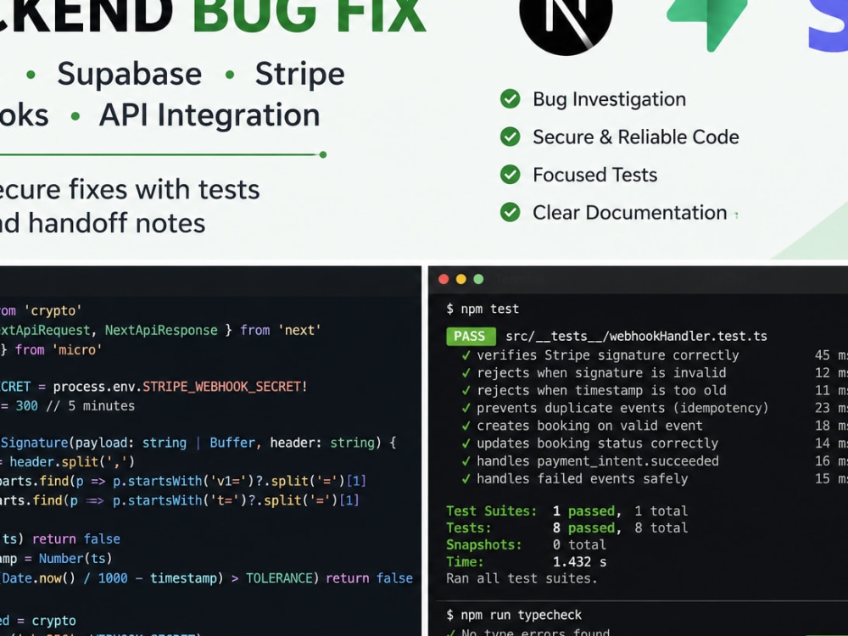Click the 'Snapshots:' summary label
The height and width of the screenshot is (636, 848).
[484, 544]
